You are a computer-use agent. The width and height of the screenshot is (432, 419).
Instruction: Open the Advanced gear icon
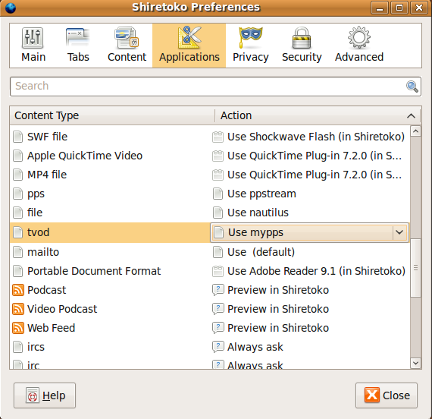point(359,37)
